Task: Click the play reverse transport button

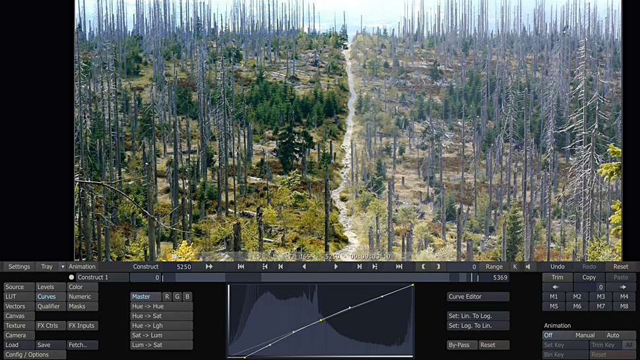Action: (x=304, y=267)
